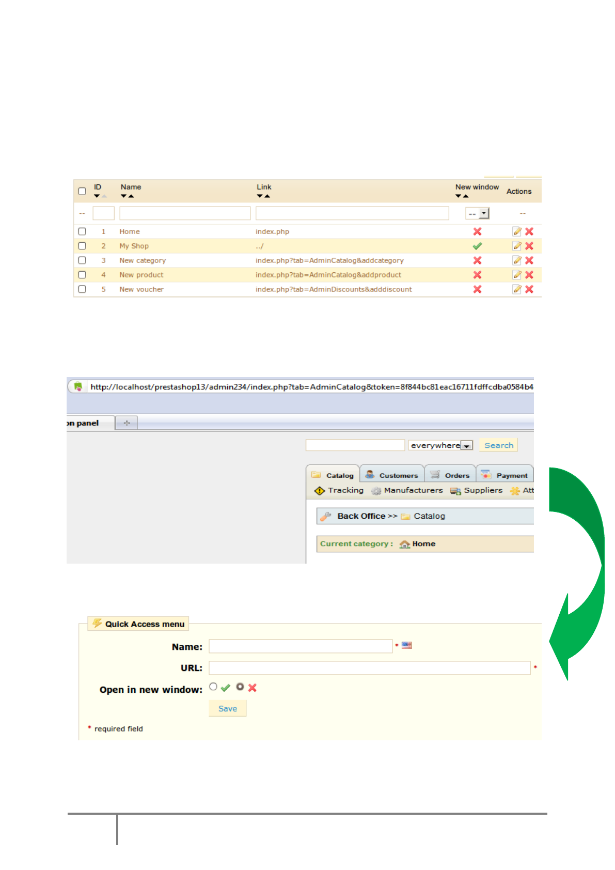
Task: Click into the Name filter field
Action: tap(185, 213)
